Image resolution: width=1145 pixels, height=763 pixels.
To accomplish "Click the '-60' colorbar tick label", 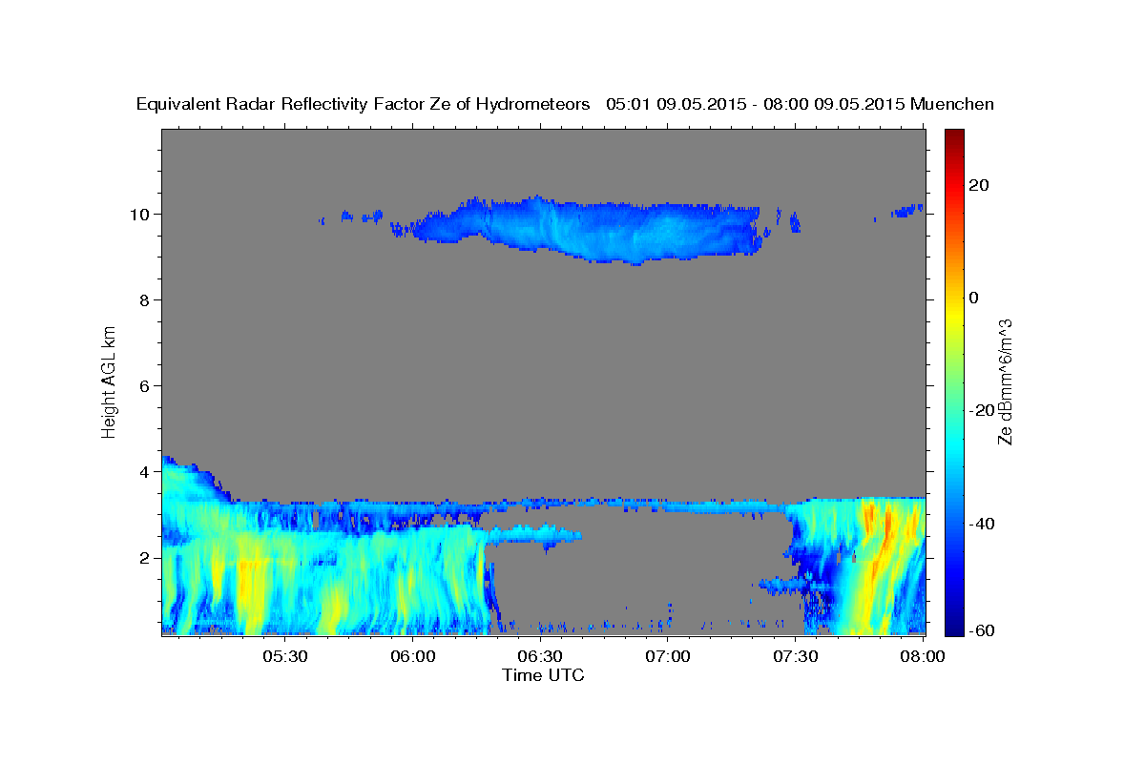I will [x=982, y=629].
